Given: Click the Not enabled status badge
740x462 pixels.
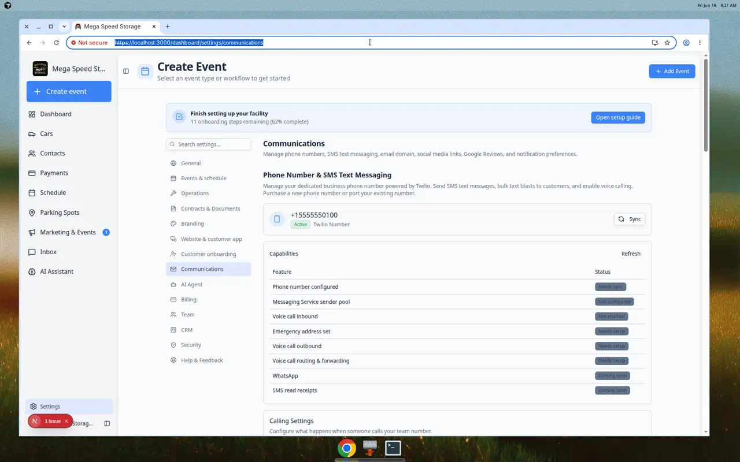Looking at the screenshot, I should point(612,316).
